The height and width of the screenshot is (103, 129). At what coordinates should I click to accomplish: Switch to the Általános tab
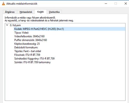[x=10, y=12]
